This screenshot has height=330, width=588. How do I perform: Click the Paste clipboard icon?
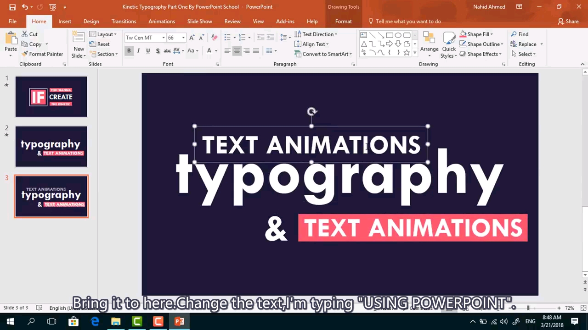pos(11,39)
